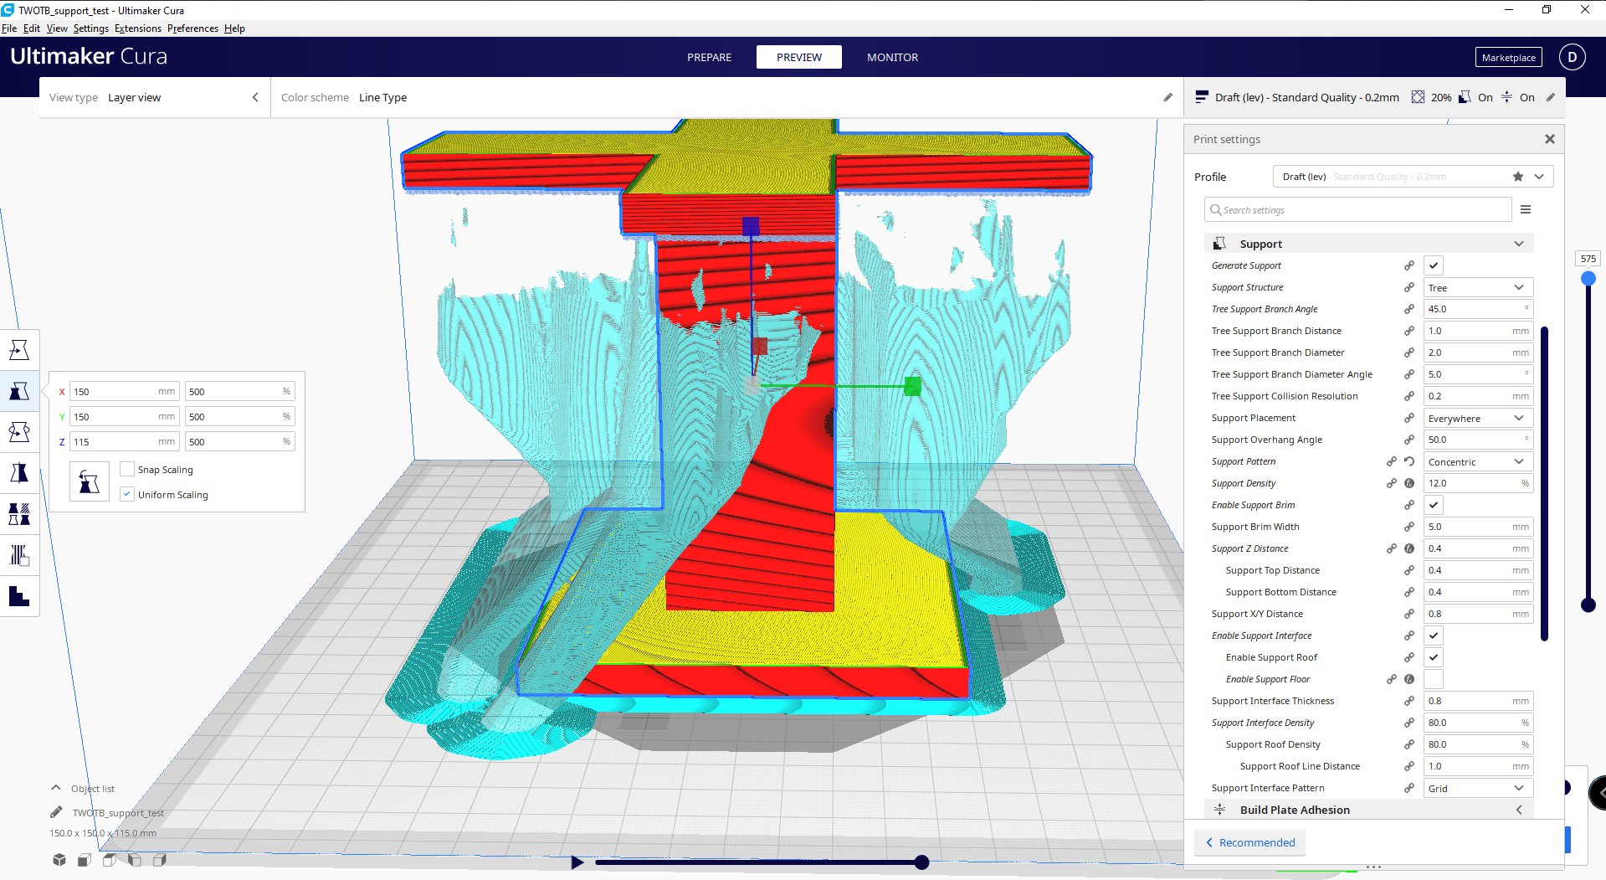
Task: Close the Print settings panel
Action: (x=1550, y=139)
